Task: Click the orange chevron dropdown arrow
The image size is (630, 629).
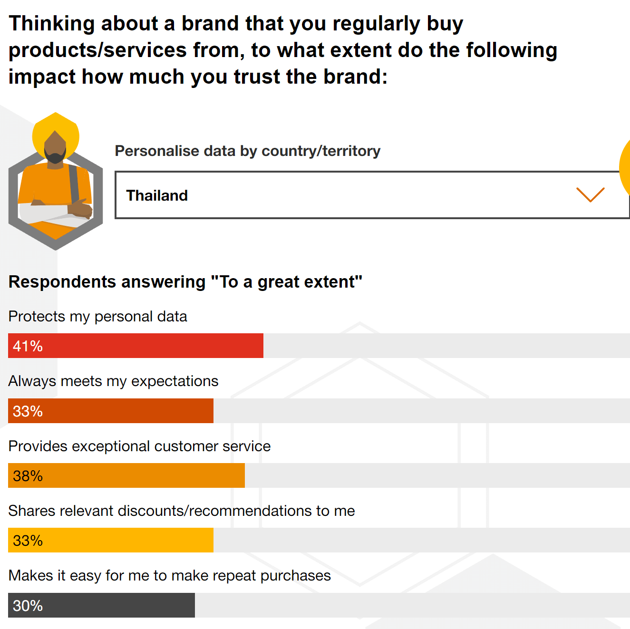Action: 590,194
